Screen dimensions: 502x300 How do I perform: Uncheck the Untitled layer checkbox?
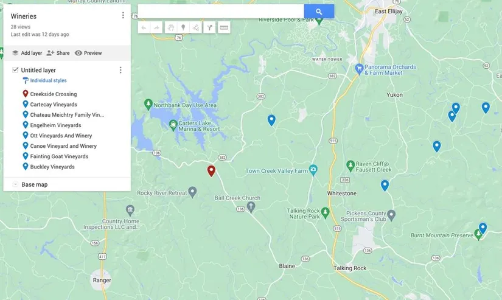click(15, 70)
